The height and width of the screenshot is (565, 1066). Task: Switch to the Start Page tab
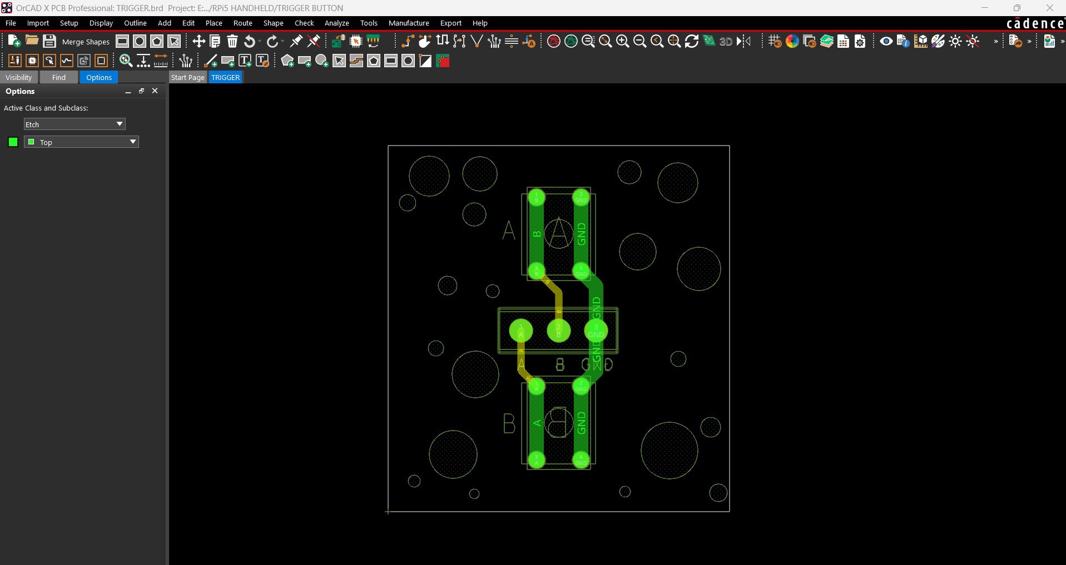187,77
